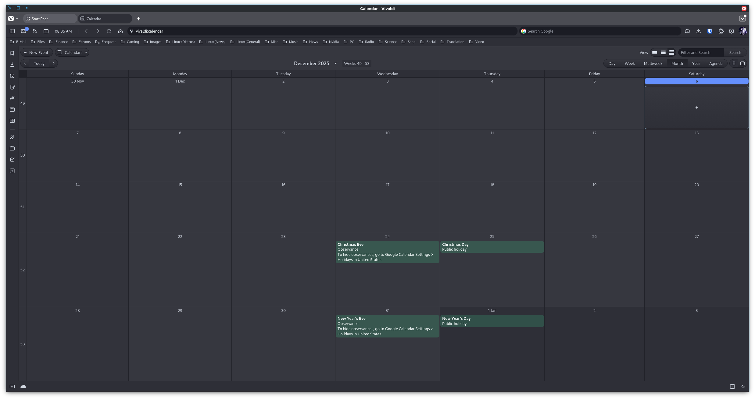The height and width of the screenshot is (399, 755).
Task: Click the New Event button
Action: (x=36, y=52)
